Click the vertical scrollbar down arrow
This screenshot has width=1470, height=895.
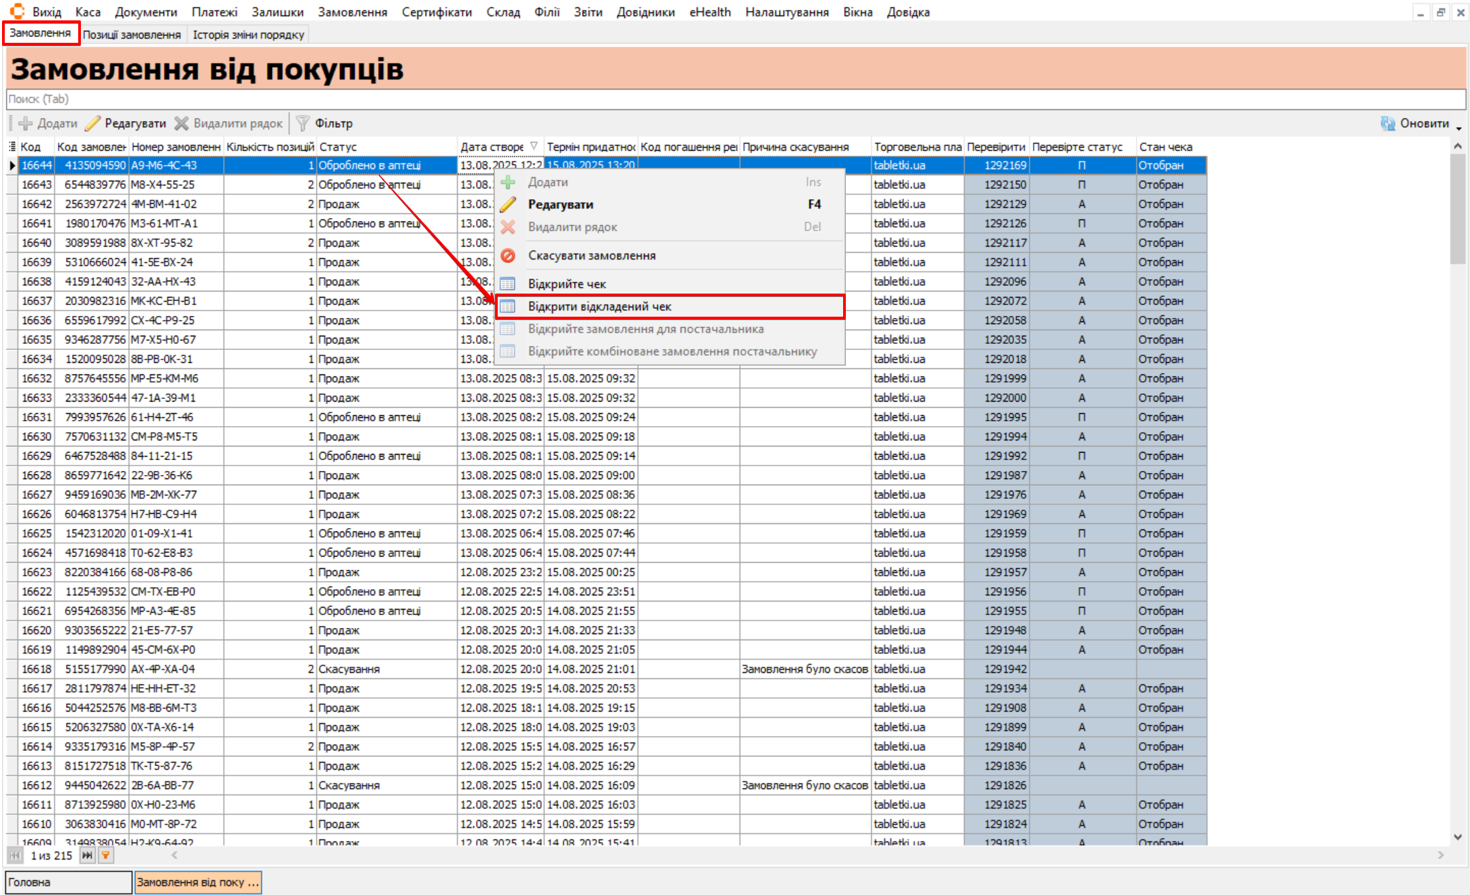pos(1458,837)
